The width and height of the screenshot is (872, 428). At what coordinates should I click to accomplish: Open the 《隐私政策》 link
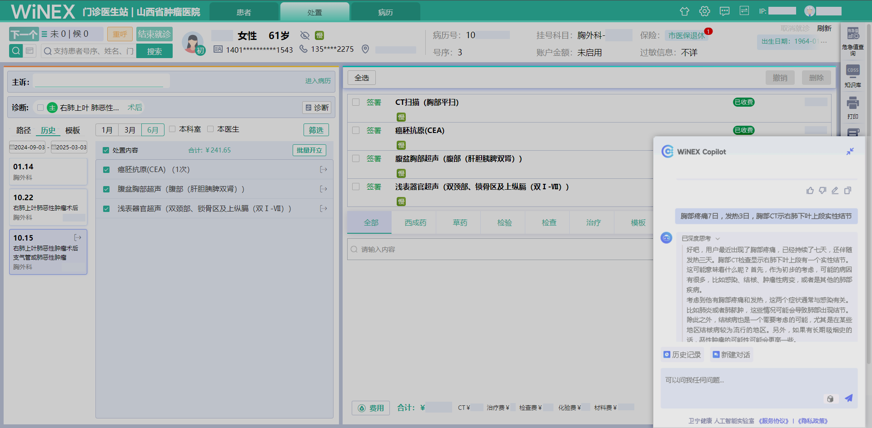point(812,421)
